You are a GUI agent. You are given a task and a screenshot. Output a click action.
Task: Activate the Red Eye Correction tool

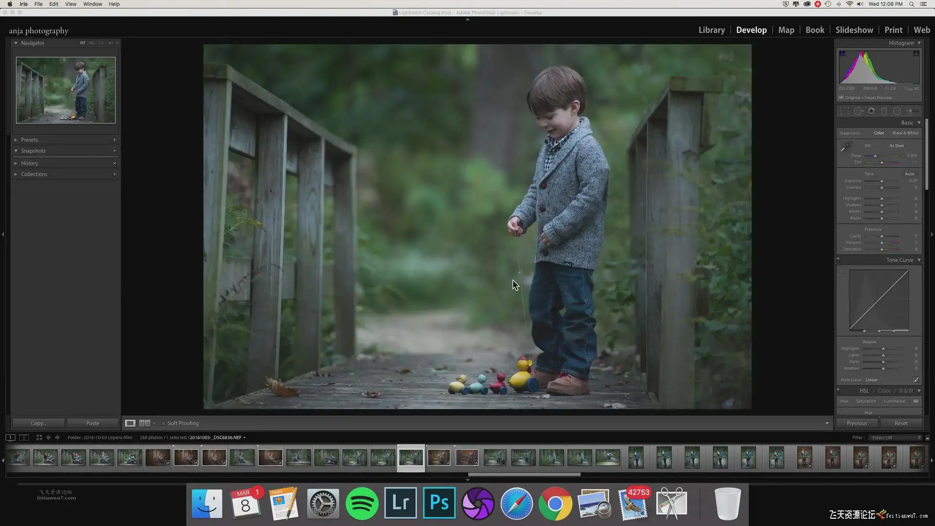871,111
